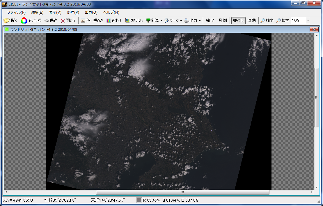Open the 10% zoom level dropdown
This screenshot has width=323, height=206.
(x=308, y=21)
